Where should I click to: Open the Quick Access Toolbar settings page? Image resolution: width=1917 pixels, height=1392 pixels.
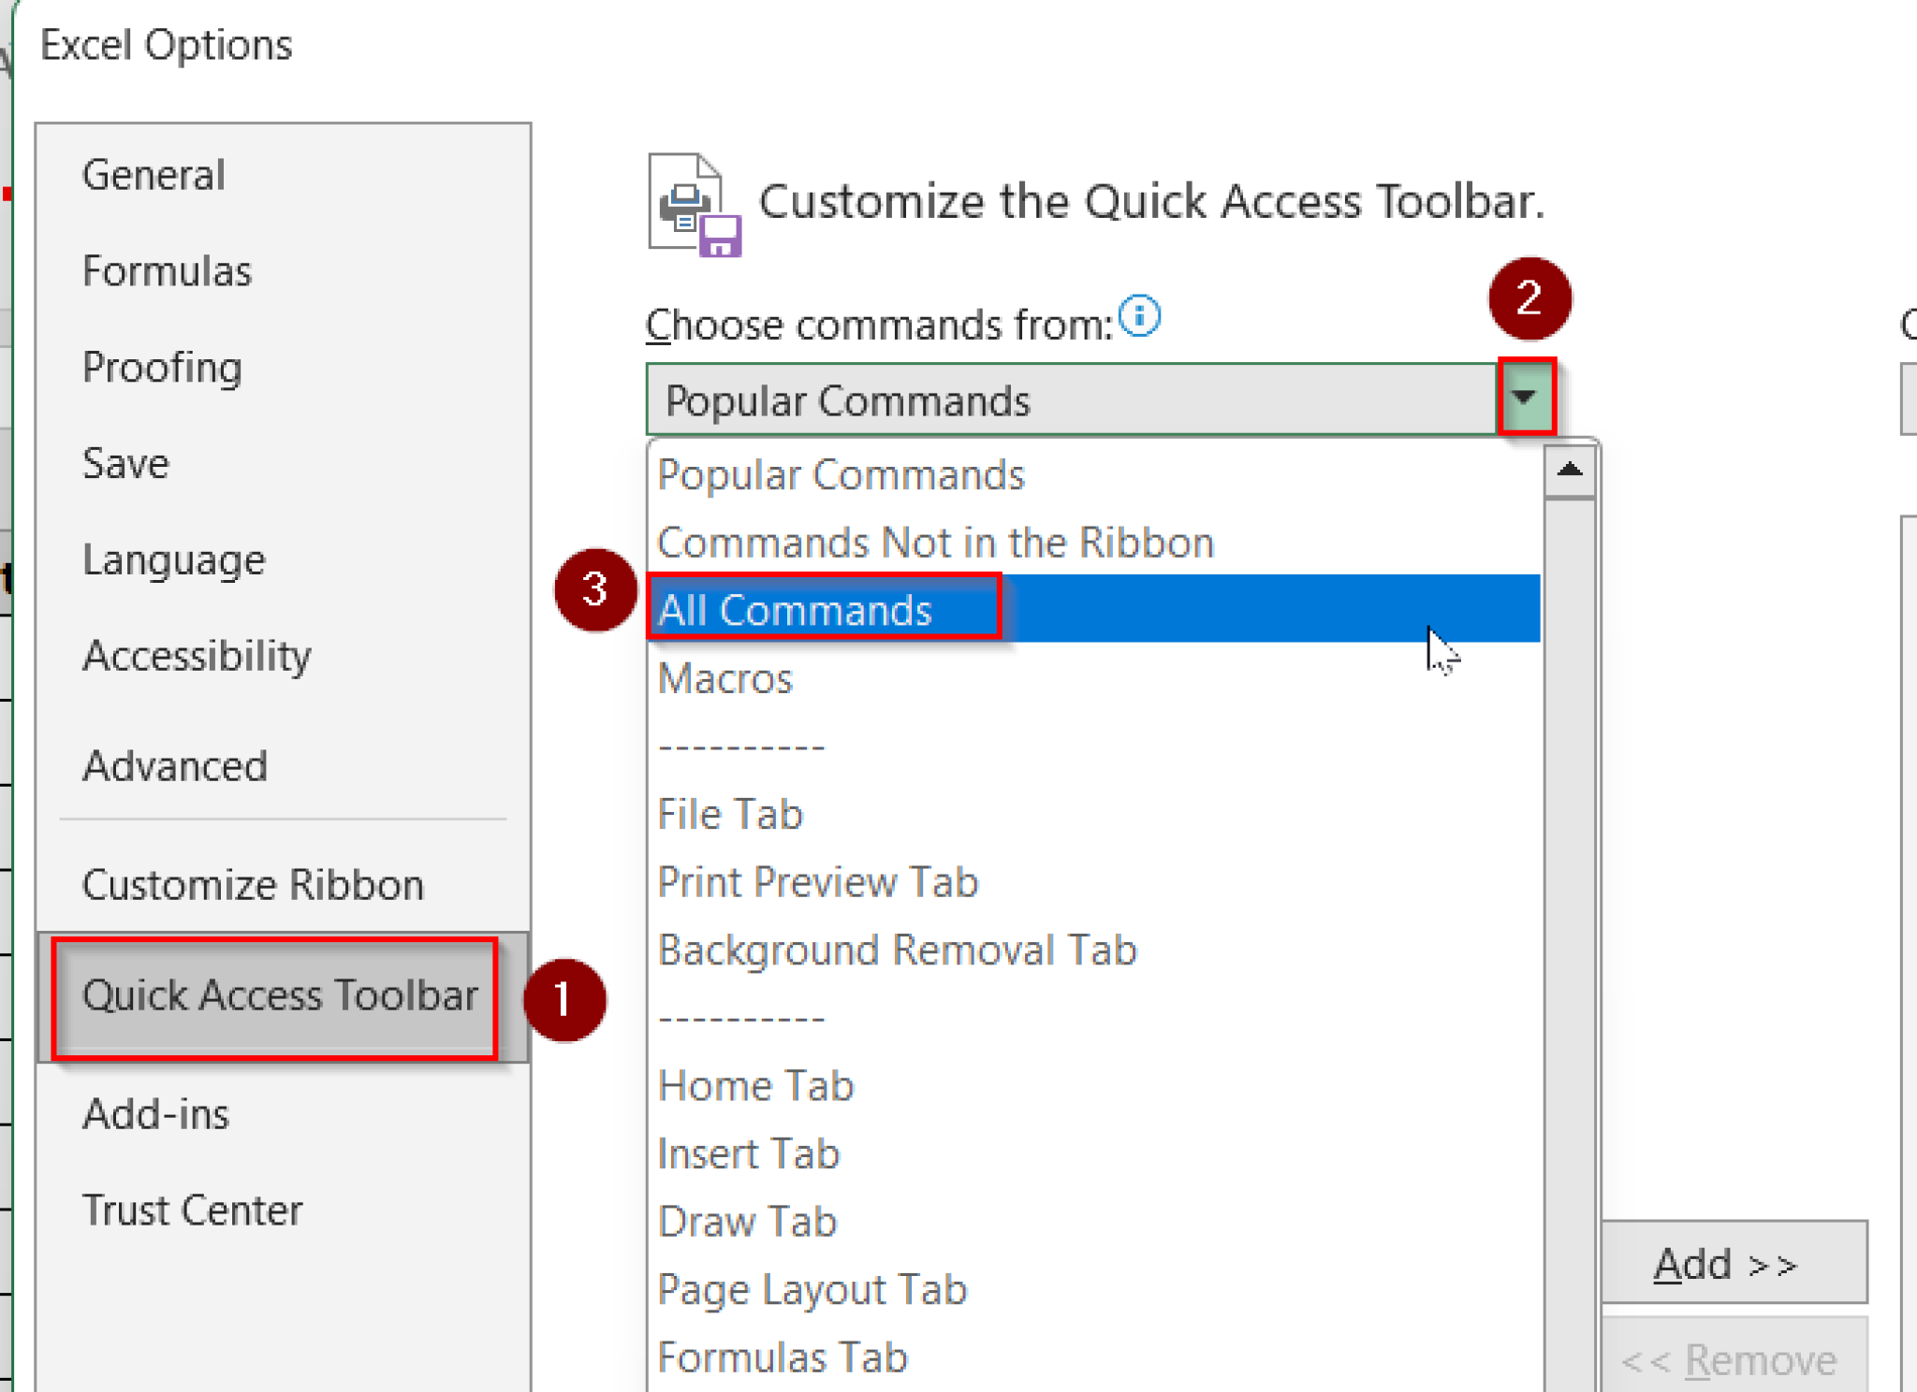tap(279, 995)
